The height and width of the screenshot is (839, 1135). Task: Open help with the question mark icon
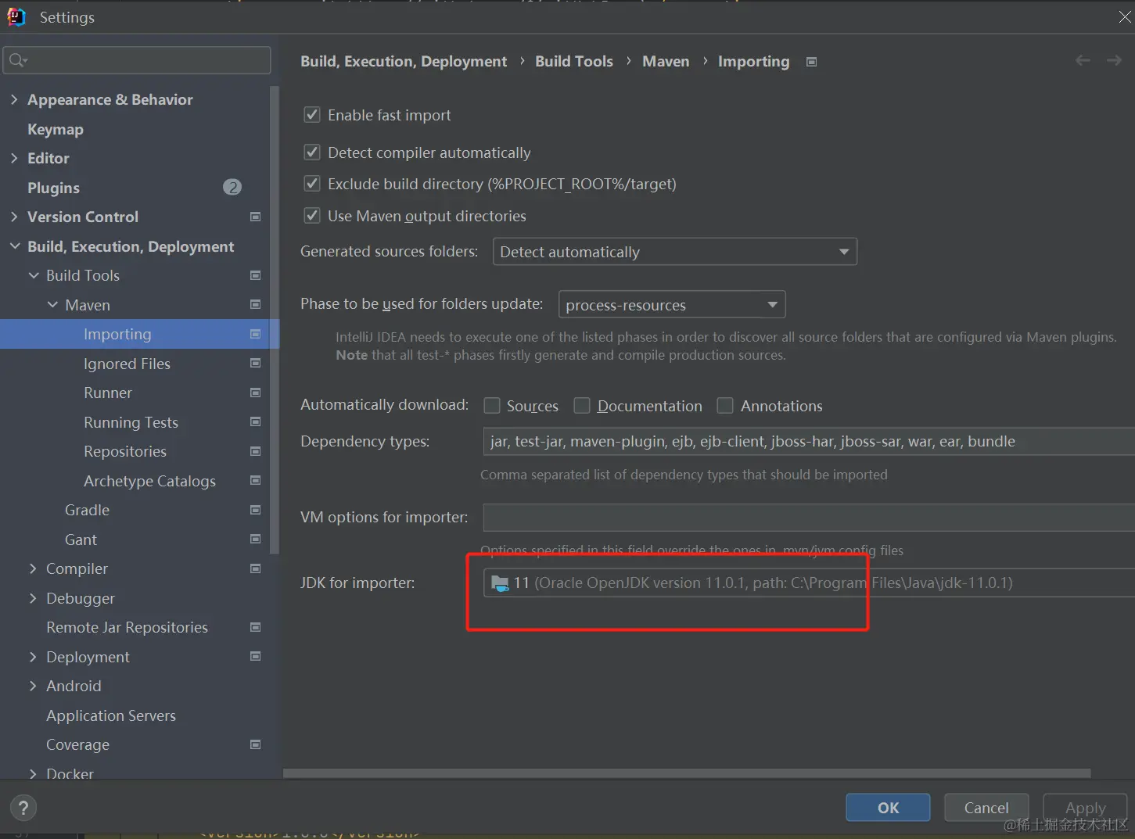tap(23, 808)
